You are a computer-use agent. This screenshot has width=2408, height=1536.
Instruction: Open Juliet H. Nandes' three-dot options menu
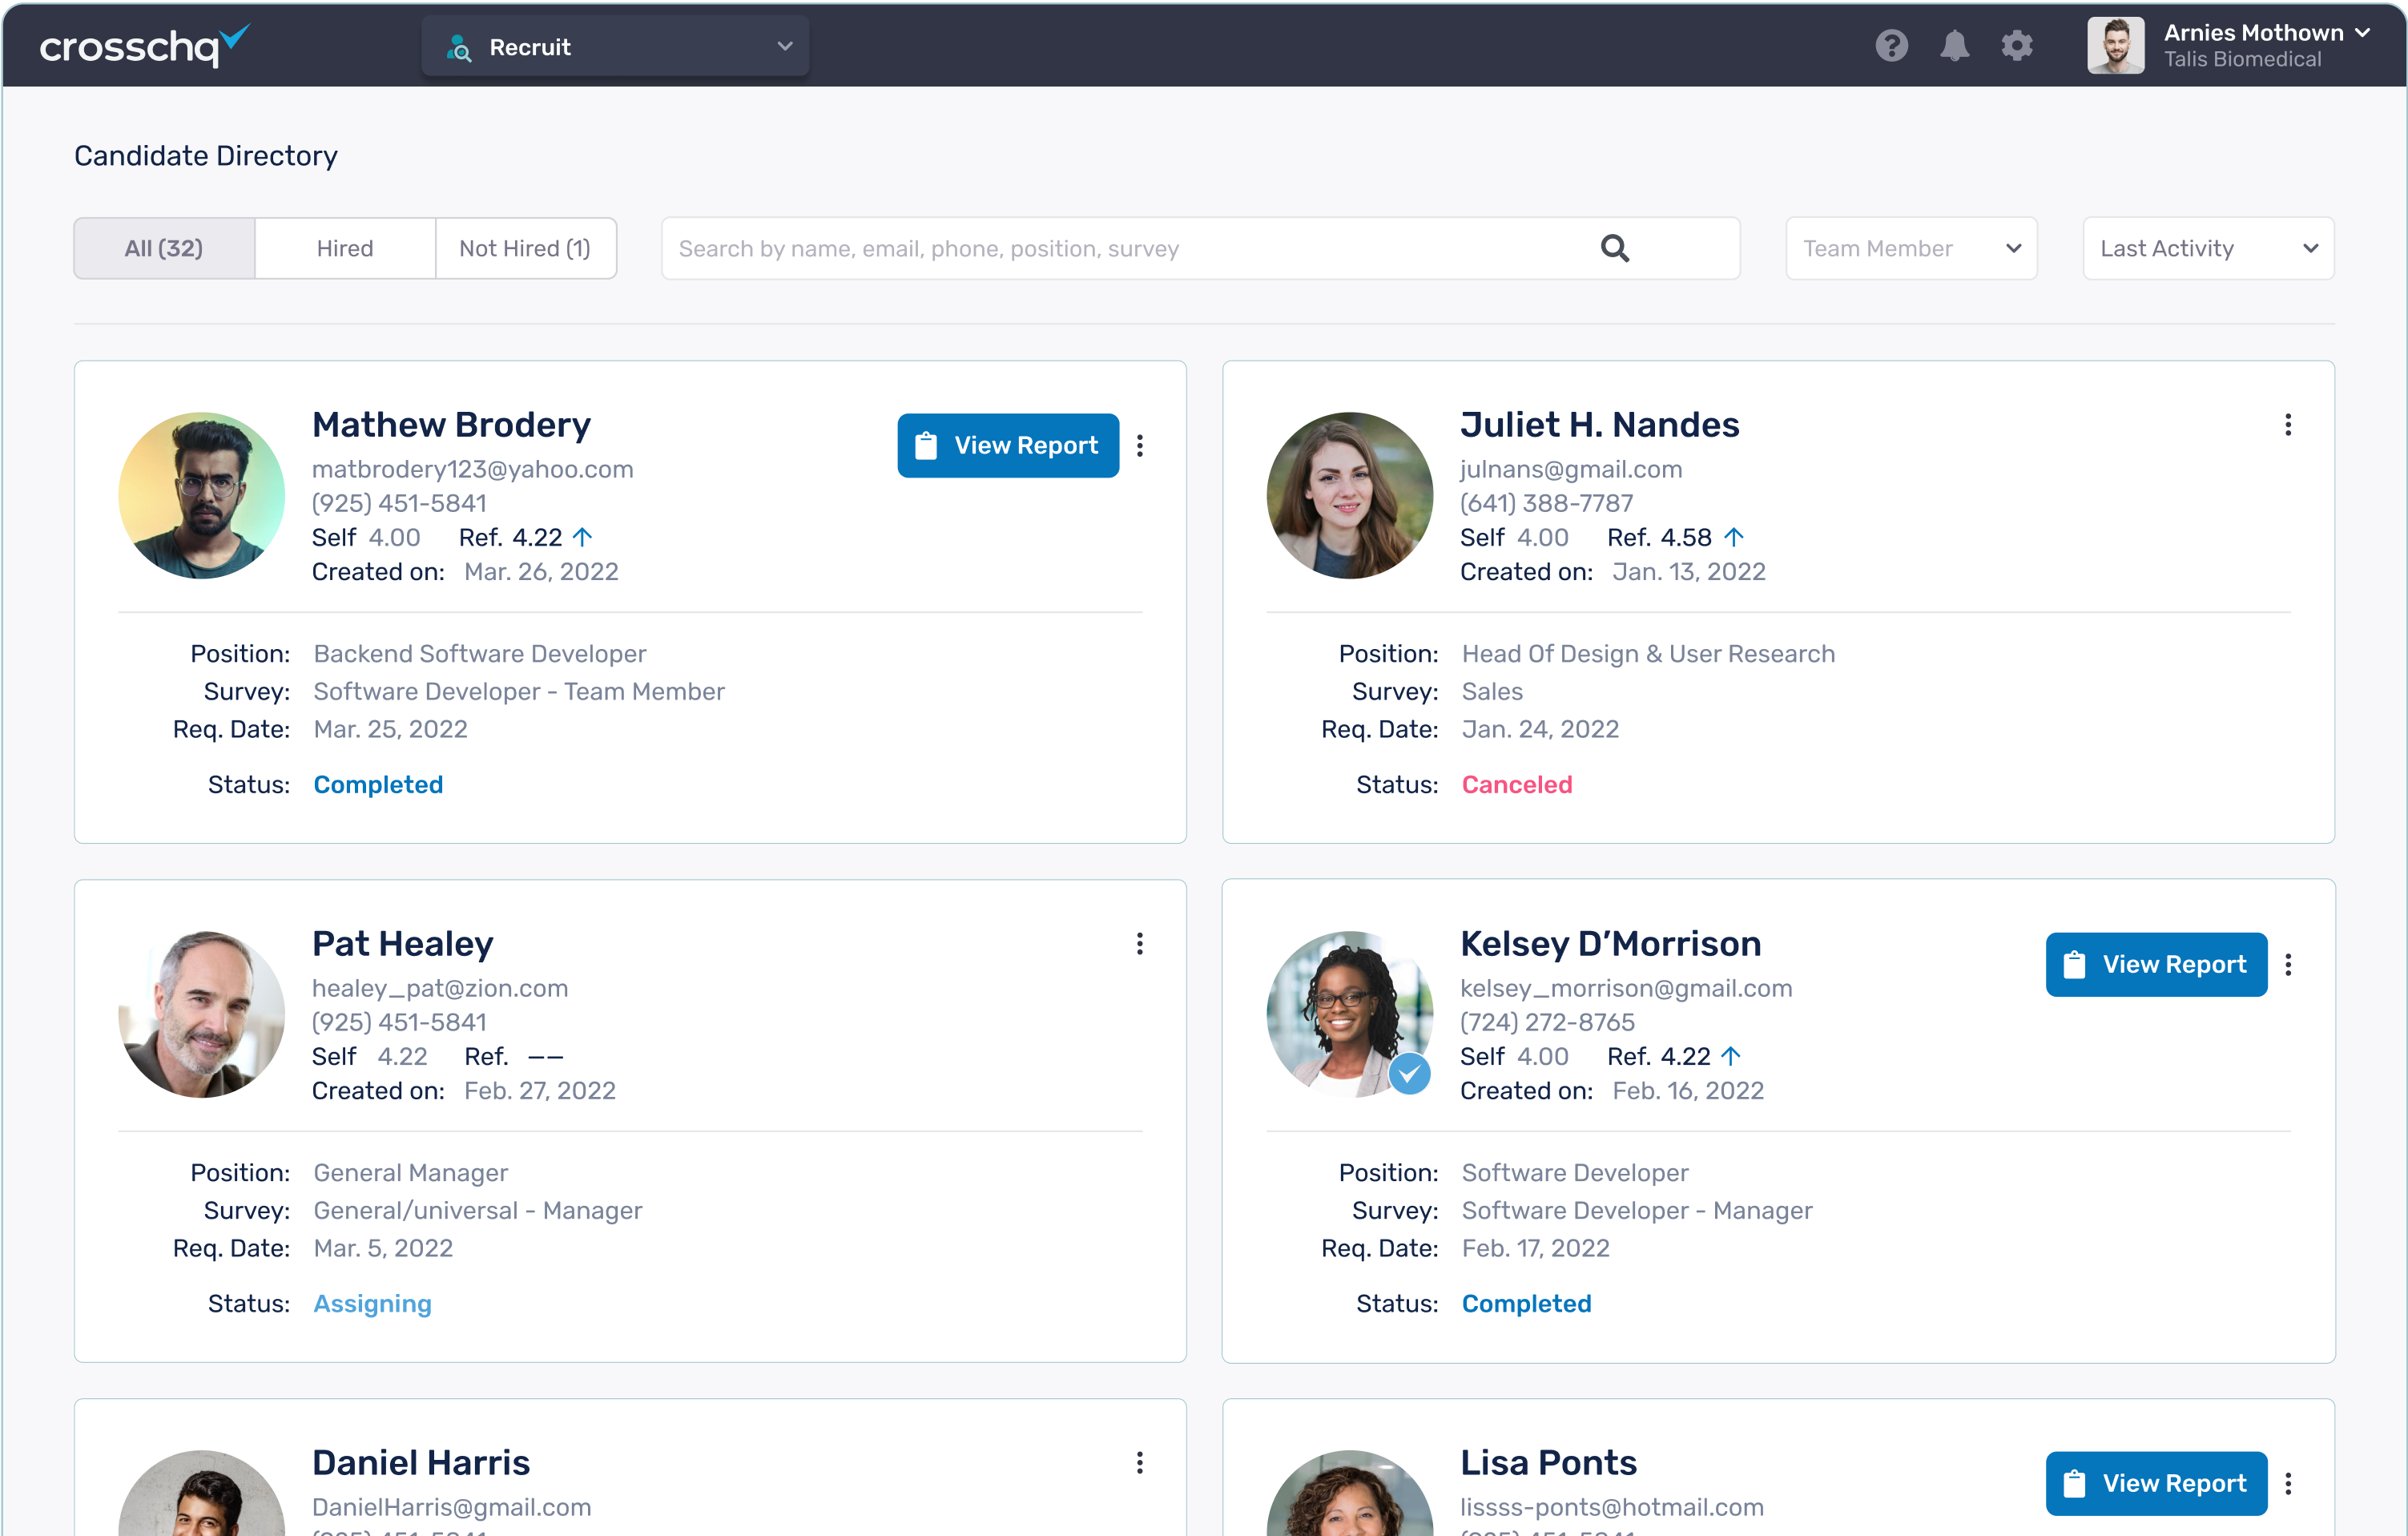point(2288,425)
